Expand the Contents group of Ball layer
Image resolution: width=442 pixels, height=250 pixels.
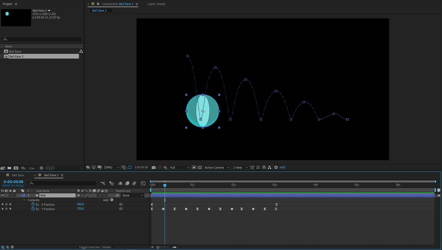tap(24, 200)
